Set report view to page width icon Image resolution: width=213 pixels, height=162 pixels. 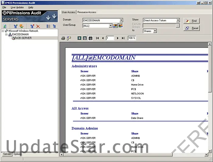pos(85,38)
